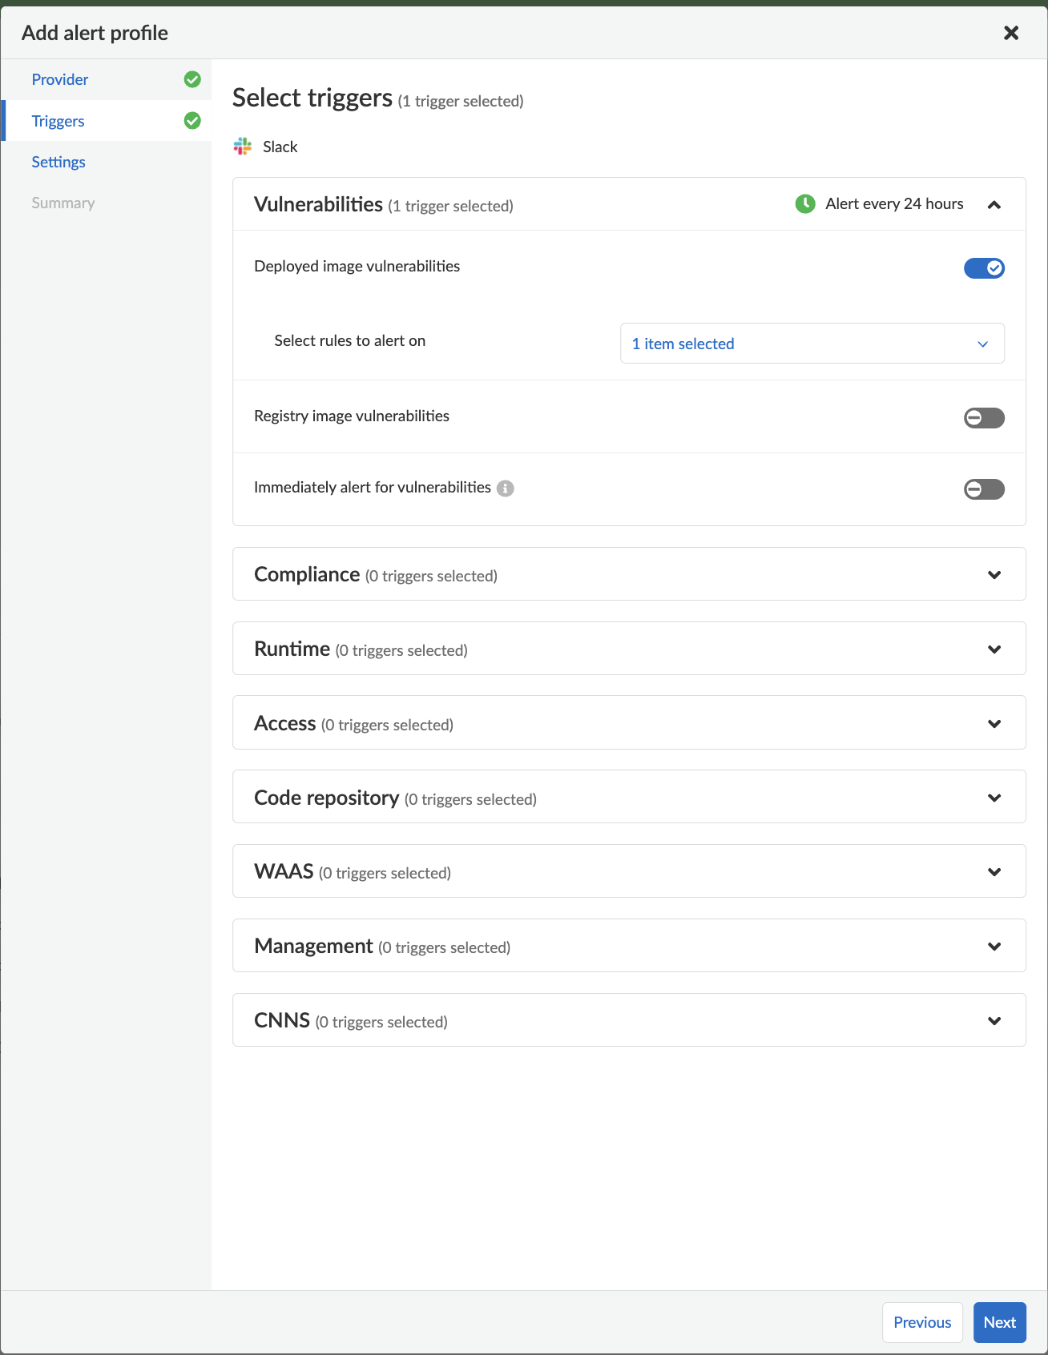This screenshot has height=1355, width=1048.
Task: Disable Deployed image vulnerabilities toggle
Action: [984, 268]
